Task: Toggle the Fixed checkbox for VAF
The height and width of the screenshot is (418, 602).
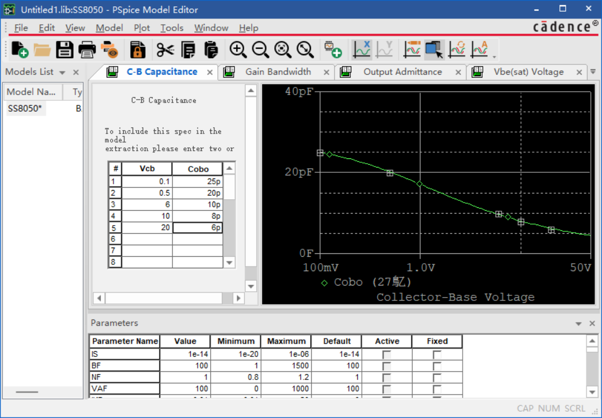Action: click(x=437, y=389)
